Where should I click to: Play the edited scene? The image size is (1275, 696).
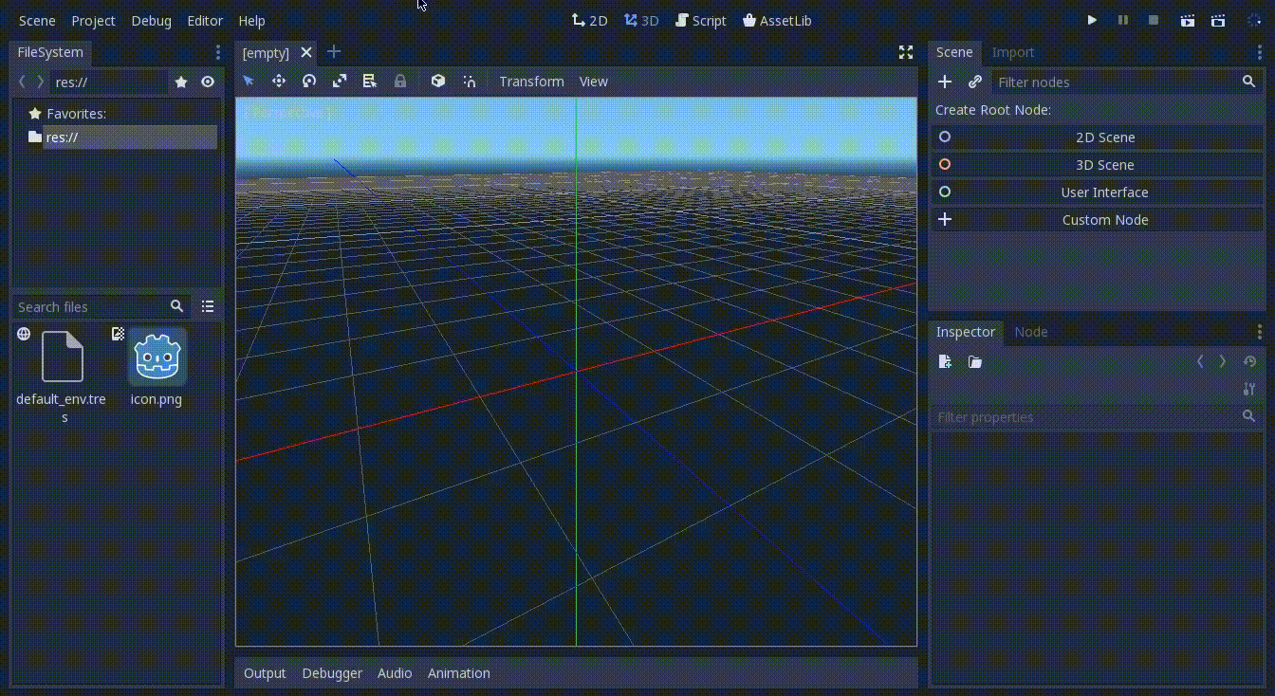coord(1187,20)
